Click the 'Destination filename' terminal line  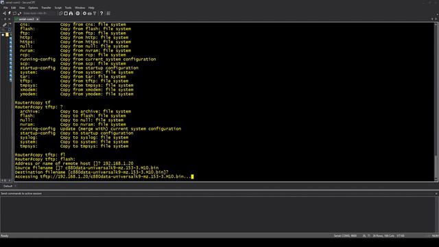click(x=92, y=172)
